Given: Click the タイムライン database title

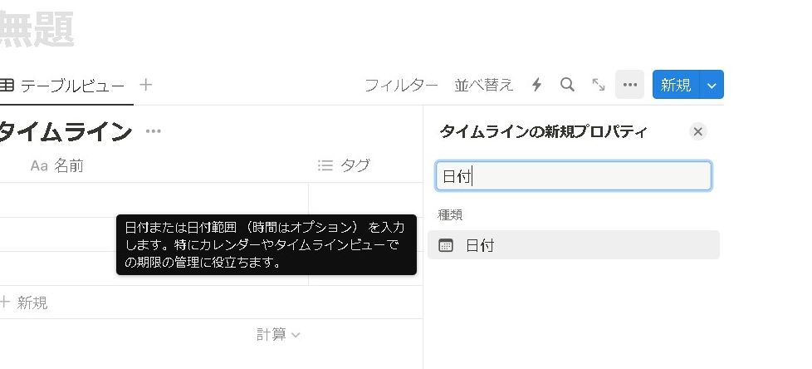Looking at the screenshot, I should (64, 131).
